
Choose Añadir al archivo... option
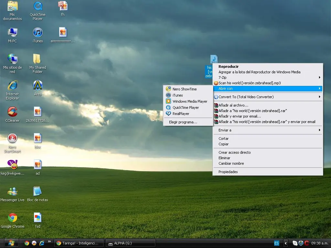pos(268,105)
